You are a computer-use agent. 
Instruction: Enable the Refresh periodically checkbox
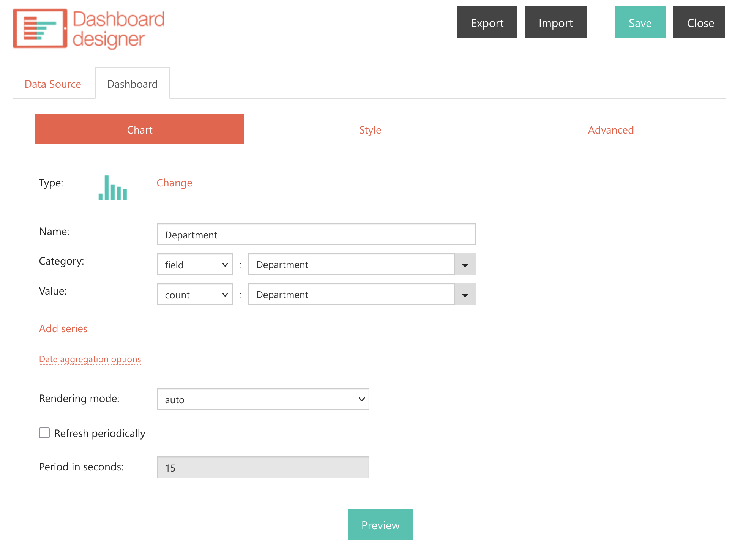pos(44,433)
